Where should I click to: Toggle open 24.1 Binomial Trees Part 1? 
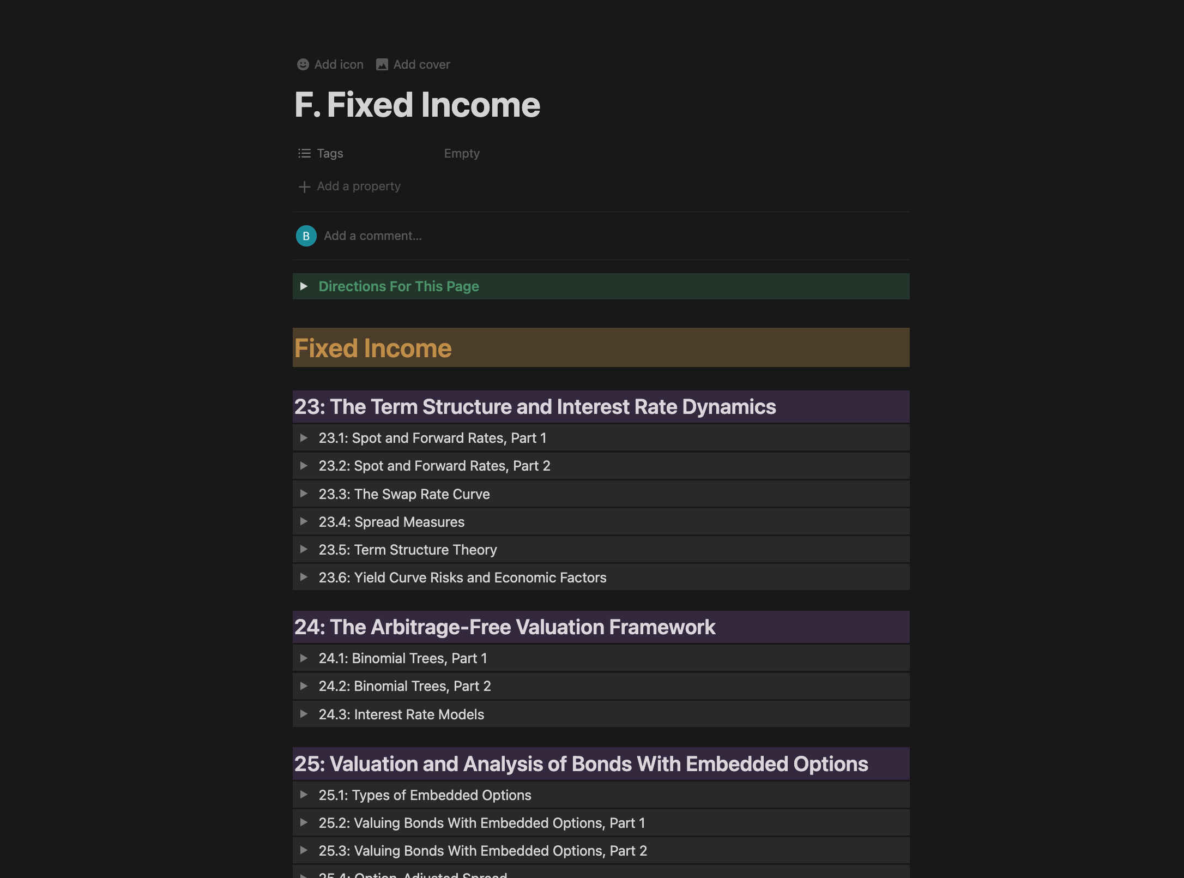[x=304, y=658]
